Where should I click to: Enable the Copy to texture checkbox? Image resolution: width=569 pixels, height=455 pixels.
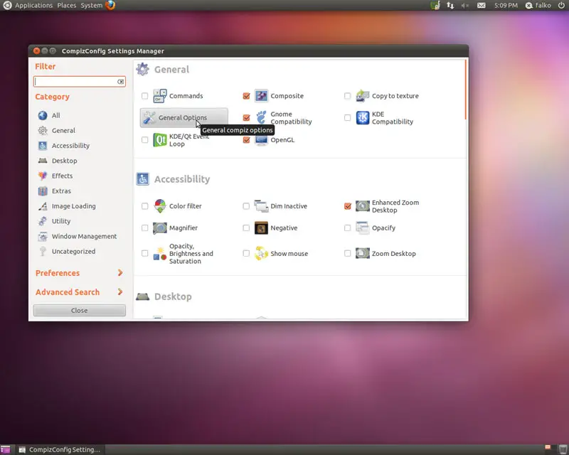coord(348,96)
